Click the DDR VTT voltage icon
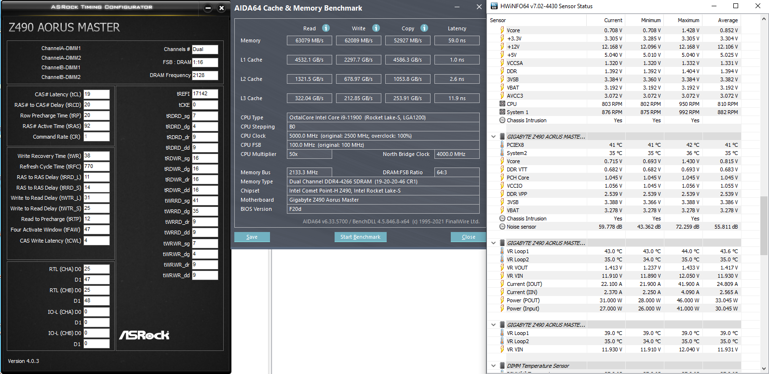769x374 pixels. point(502,169)
